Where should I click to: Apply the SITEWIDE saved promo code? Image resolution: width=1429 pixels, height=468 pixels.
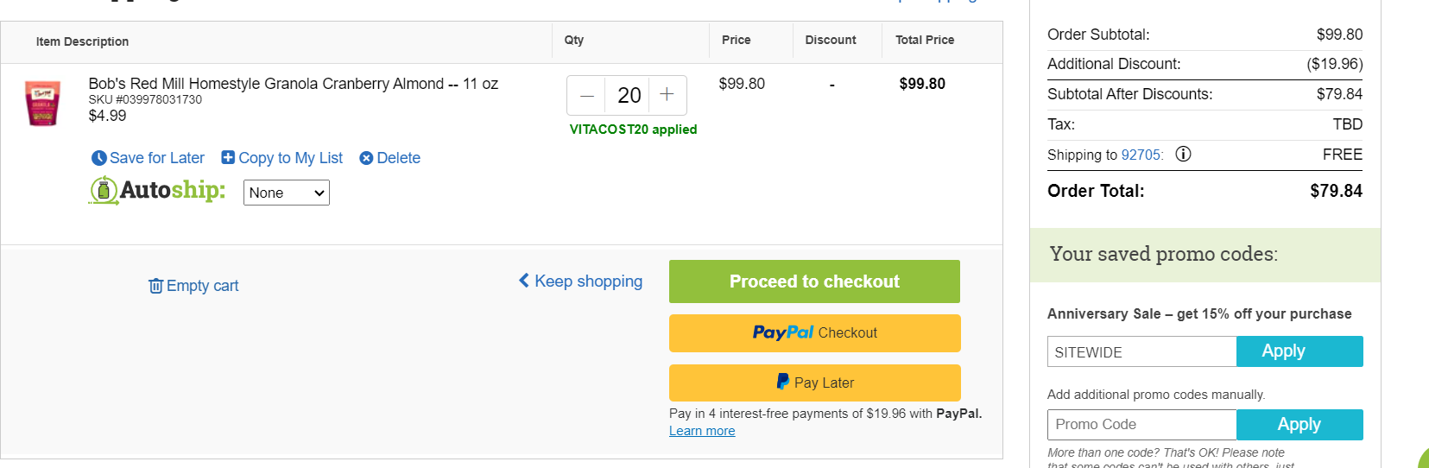pos(1299,351)
